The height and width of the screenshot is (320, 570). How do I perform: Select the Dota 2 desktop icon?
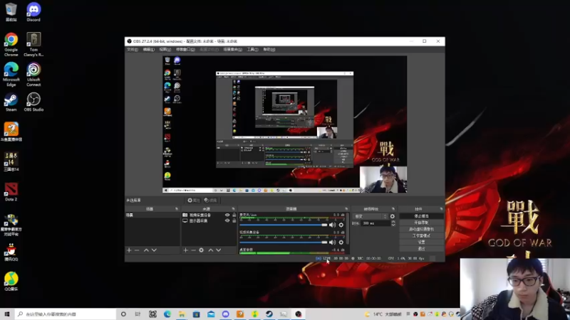(11, 191)
